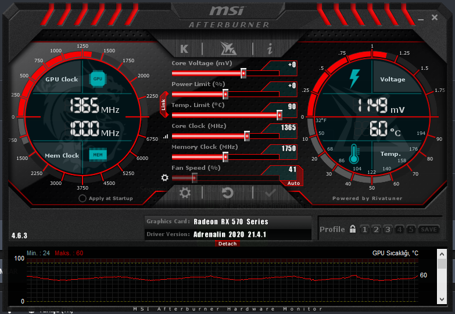
Task: Click the Memory Clock value 1750 field
Action: pyautogui.click(x=288, y=148)
